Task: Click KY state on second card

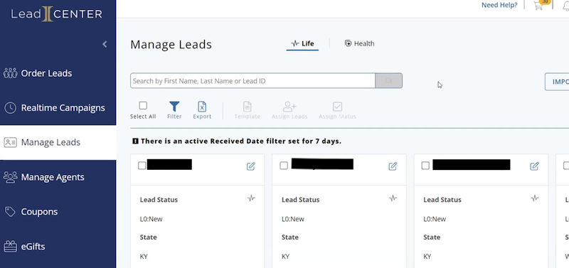Action: (x=286, y=257)
